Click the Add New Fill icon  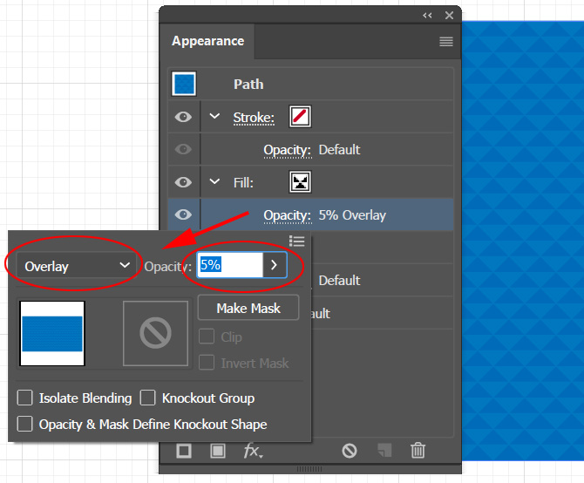click(x=217, y=451)
